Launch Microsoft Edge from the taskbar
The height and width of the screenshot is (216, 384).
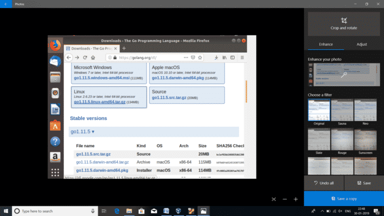(x=117, y=211)
